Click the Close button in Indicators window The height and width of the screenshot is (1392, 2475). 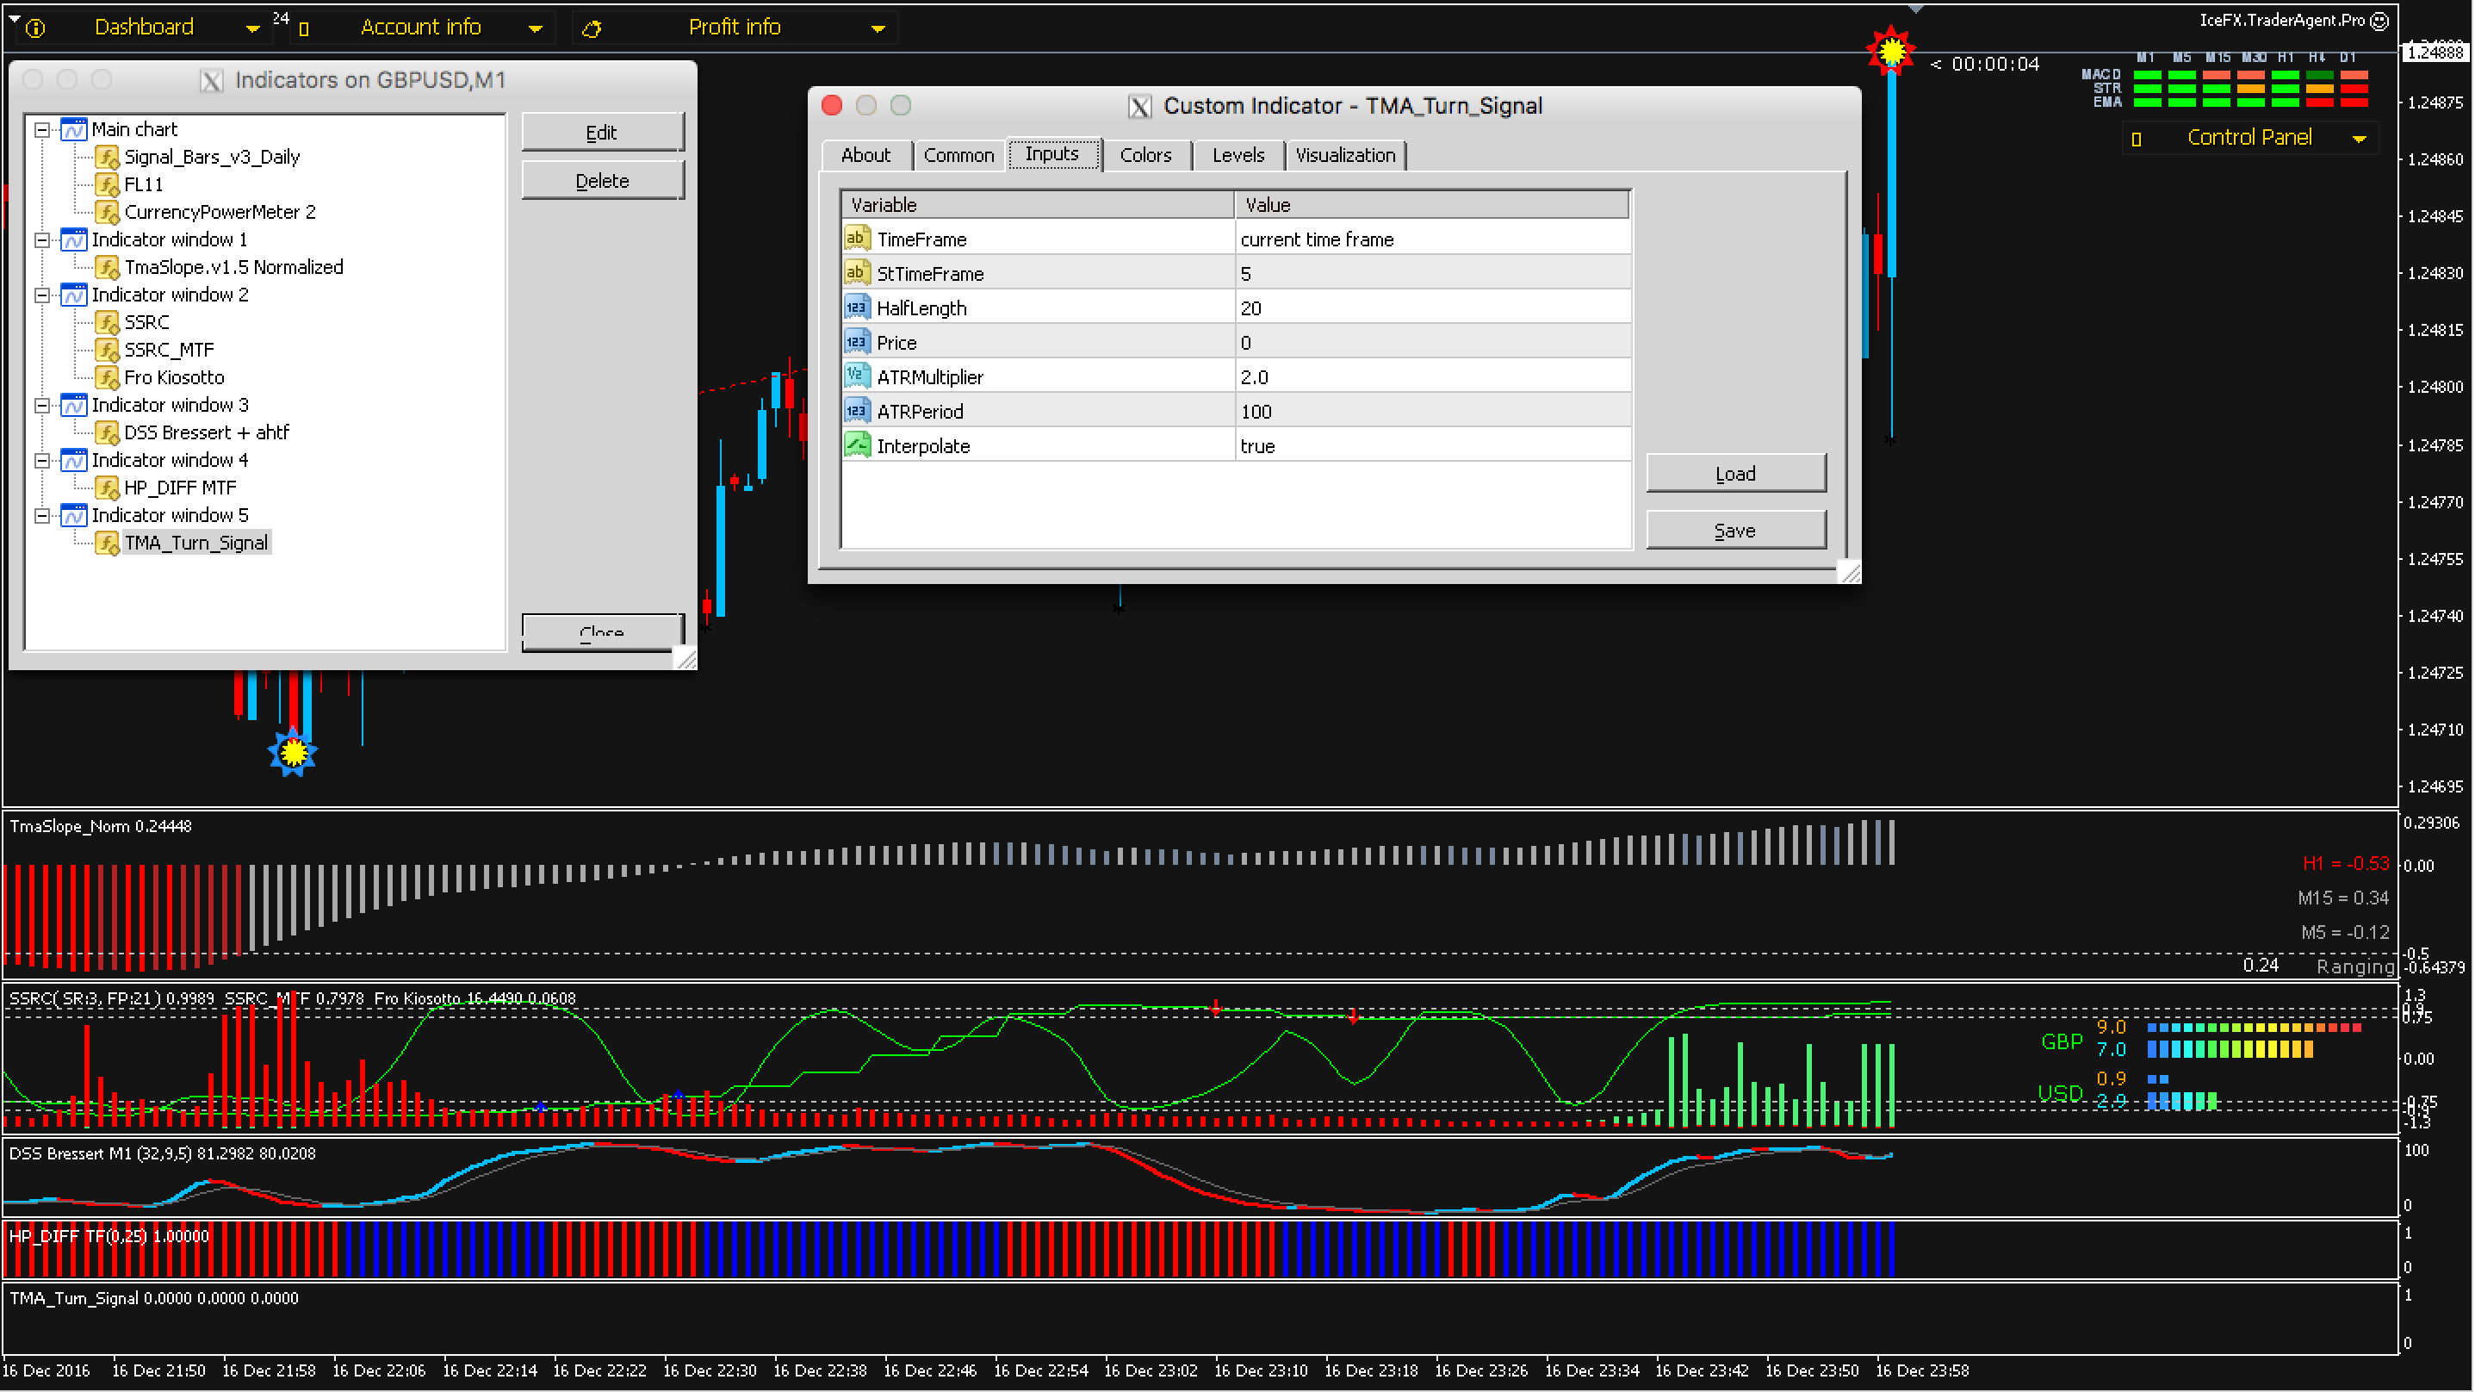click(x=603, y=632)
